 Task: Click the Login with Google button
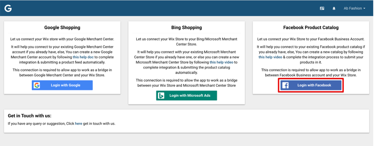click(x=62, y=85)
